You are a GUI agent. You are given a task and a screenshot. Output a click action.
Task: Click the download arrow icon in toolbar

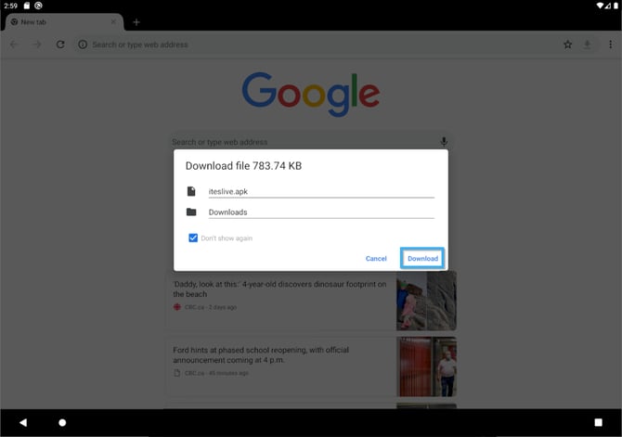[x=587, y=45]
